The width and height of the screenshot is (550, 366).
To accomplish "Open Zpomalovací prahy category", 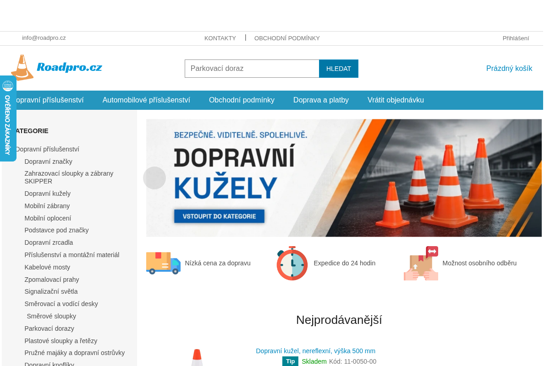I will point(52,280).
